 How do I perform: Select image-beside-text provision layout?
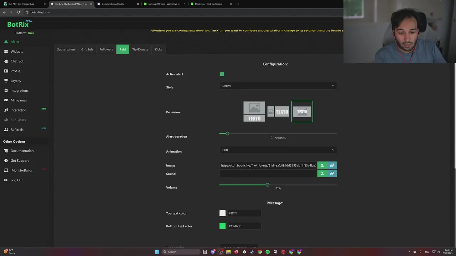(x=278, y=112)
